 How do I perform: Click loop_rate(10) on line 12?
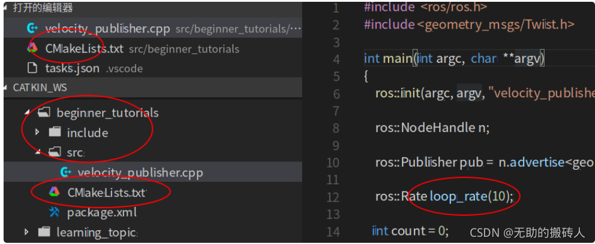tap(471, 197)
